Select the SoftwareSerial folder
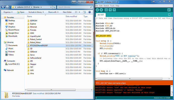The height and width of the screenshot is (100, 174). pyautogui.click(x=60, y=58)
